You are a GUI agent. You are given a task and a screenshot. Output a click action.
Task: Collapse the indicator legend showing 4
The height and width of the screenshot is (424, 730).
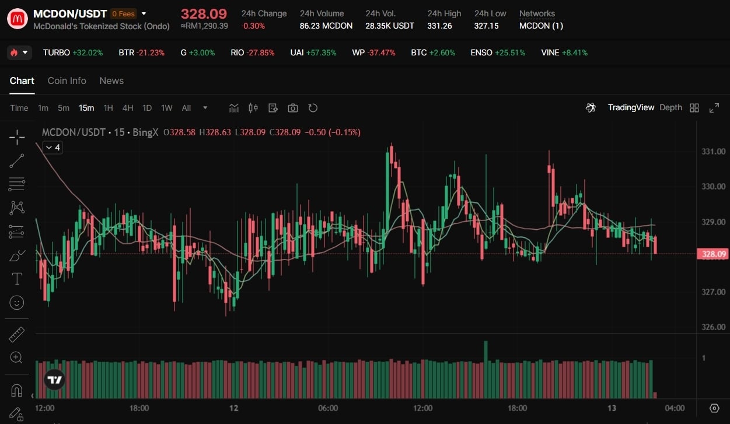[52, 148]
